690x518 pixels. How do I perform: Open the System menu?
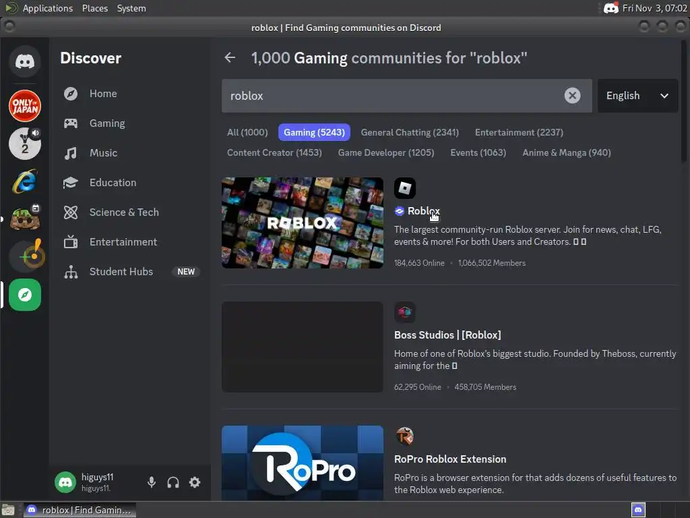pyautogui.click(x=131, y=8)
